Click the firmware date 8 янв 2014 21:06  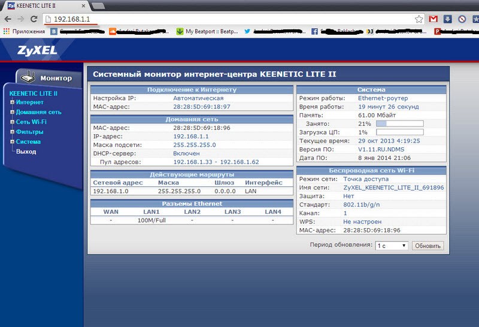click(384, 158)
